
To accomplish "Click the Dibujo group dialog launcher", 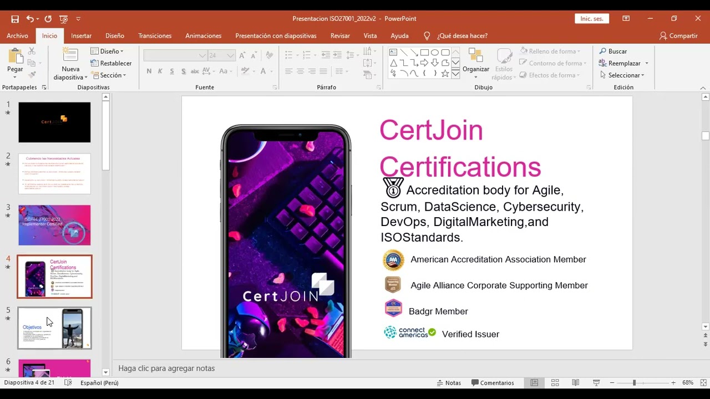I will point(587,88).
